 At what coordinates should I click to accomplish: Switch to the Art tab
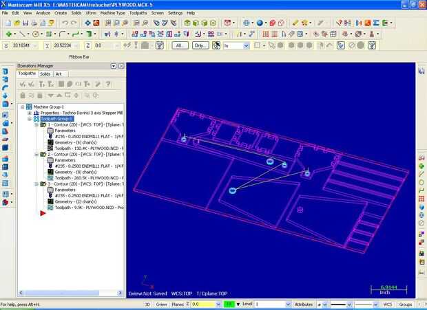pyautogui.click(x=59, y=74)
